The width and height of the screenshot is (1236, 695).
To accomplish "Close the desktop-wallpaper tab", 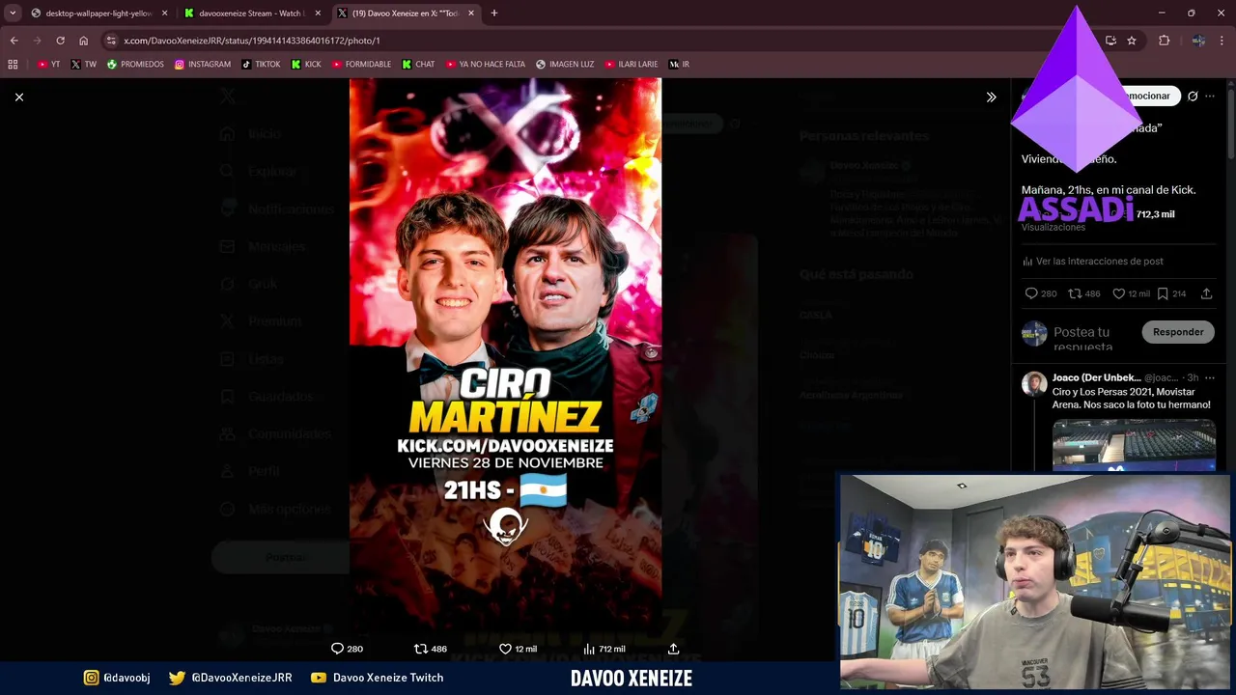I will [x=164, y=14].
